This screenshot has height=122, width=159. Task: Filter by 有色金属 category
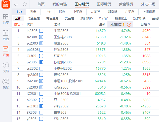click(52, 18)
